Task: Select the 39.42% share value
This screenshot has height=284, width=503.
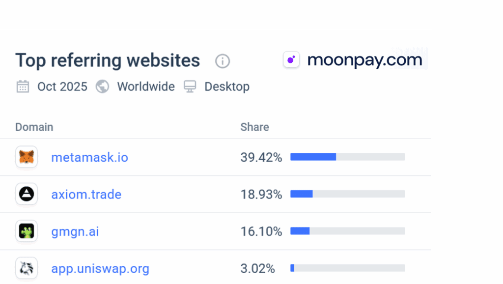Action: (x=261, y=157)
